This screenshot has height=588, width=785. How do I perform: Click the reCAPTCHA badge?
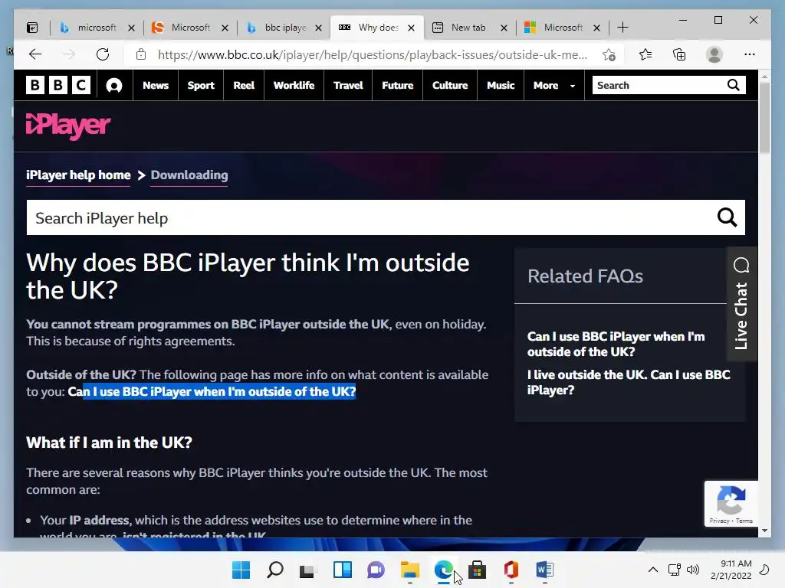click(x=731, y=504)
